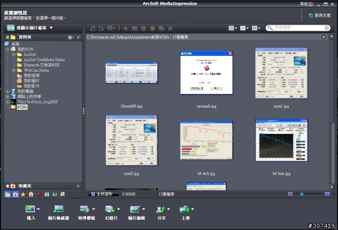Open the thumbnail grid dropdown in toolbar

[x=256, y=28]
